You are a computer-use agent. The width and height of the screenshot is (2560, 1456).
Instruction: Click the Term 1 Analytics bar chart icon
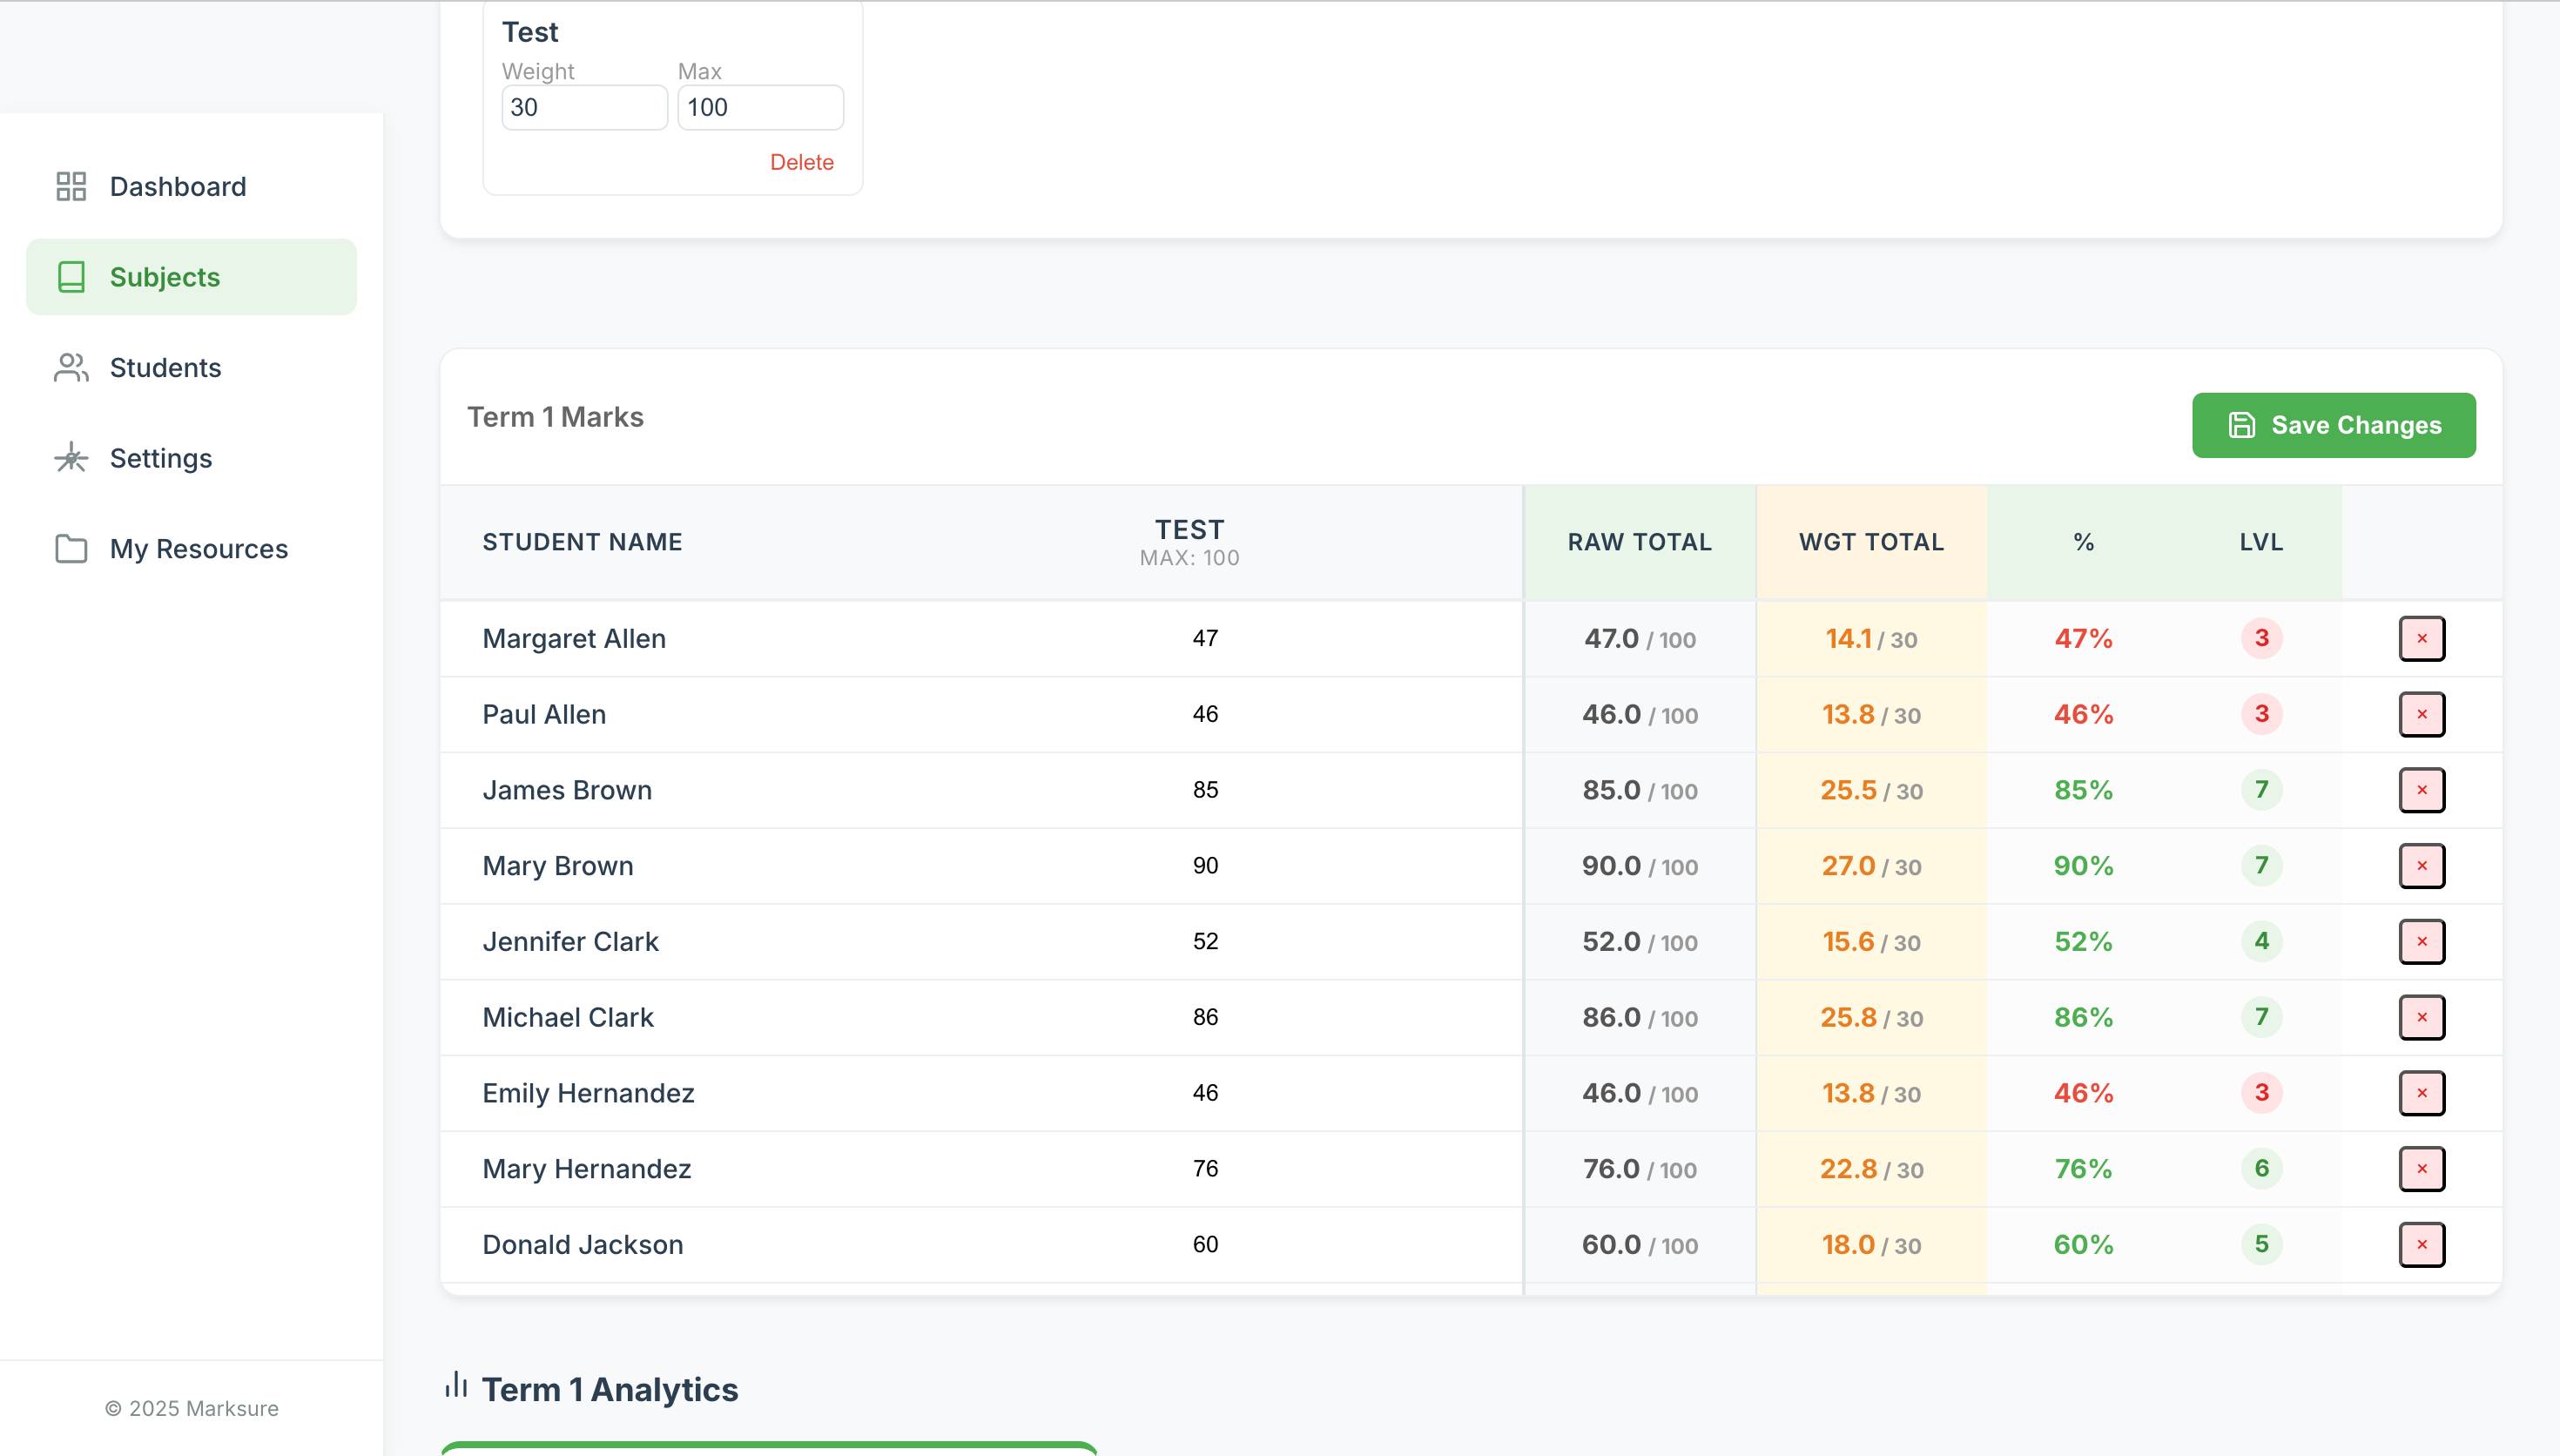pyautogui.click(x=455, y=1385)
